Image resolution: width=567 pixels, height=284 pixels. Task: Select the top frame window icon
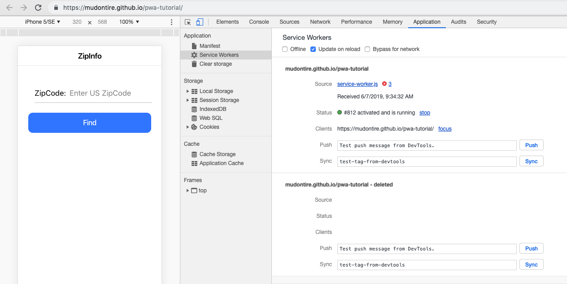click(x=194, y=191)
